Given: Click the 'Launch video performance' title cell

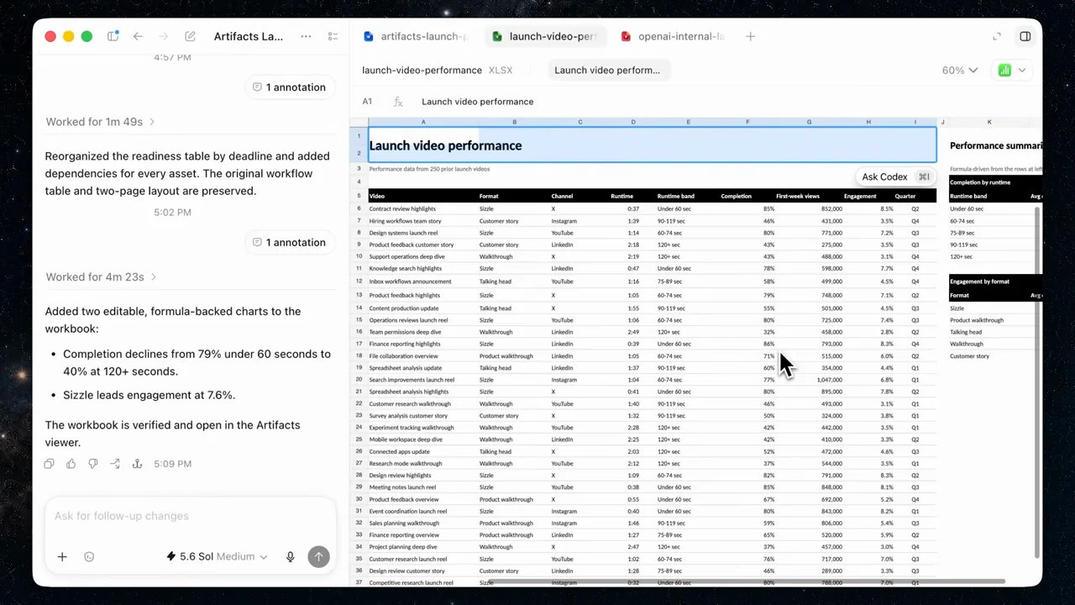Looking at the screenshot, I should pyautogui.click(x=652, y=145).
